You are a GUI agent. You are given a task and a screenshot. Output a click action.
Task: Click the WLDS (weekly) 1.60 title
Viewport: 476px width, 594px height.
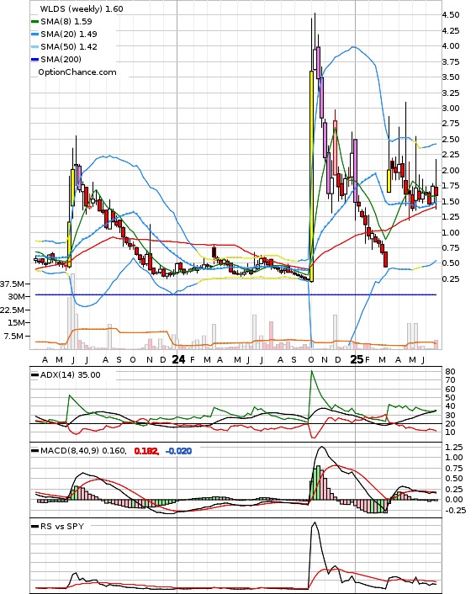pos(82,8)
